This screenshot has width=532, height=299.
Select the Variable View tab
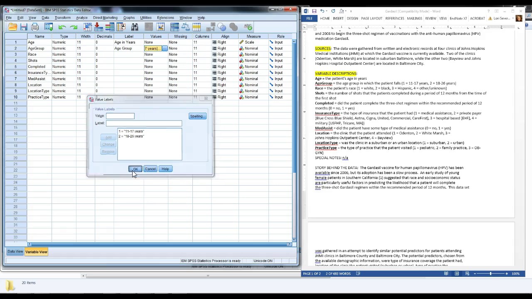pos(36,252)
